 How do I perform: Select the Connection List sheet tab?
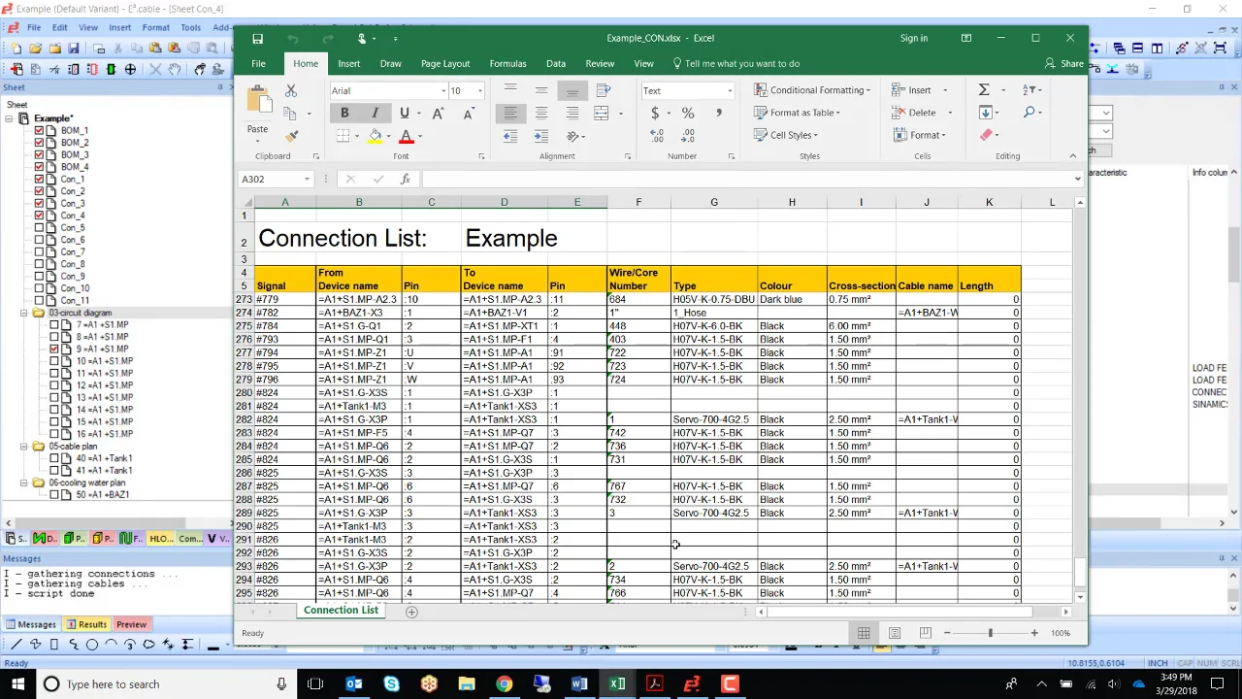341,611
